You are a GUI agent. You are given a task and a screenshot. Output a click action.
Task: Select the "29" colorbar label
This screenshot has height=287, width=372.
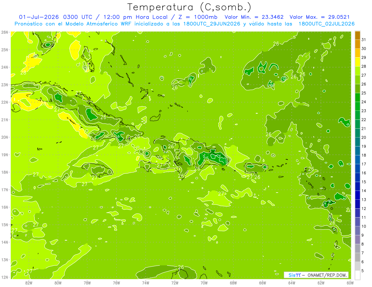click(x=364, y=58)
